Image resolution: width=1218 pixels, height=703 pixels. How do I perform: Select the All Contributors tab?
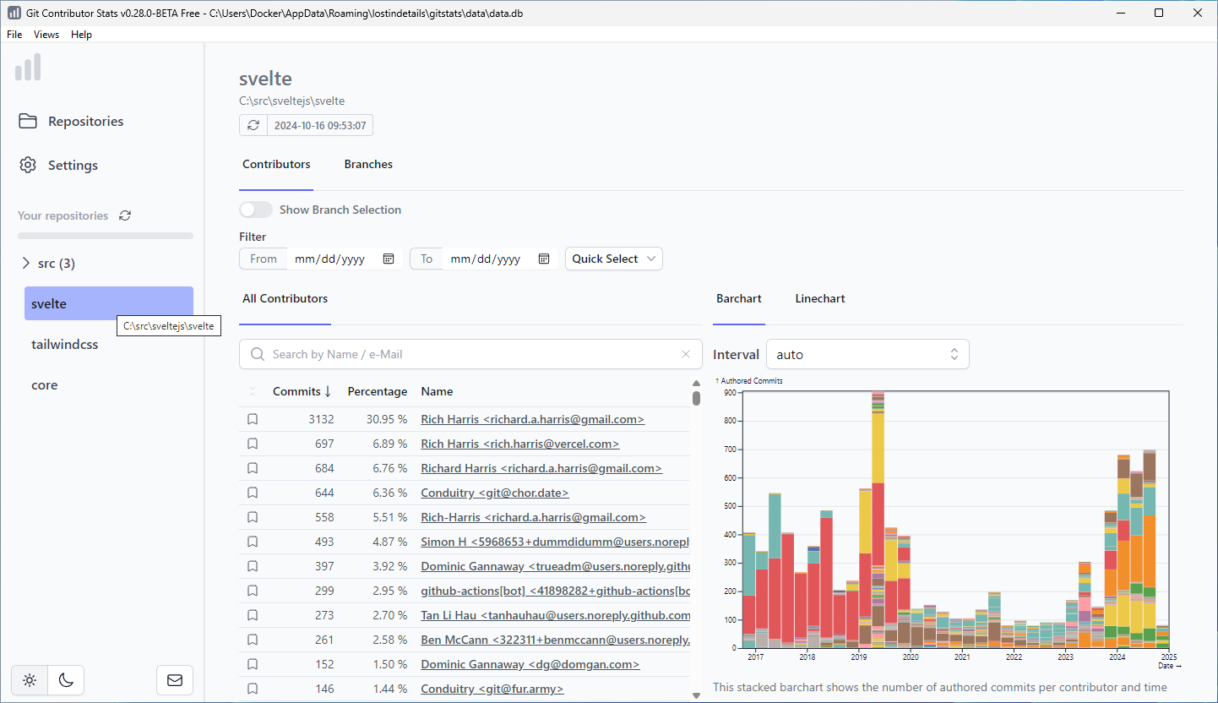pos(285,298)
